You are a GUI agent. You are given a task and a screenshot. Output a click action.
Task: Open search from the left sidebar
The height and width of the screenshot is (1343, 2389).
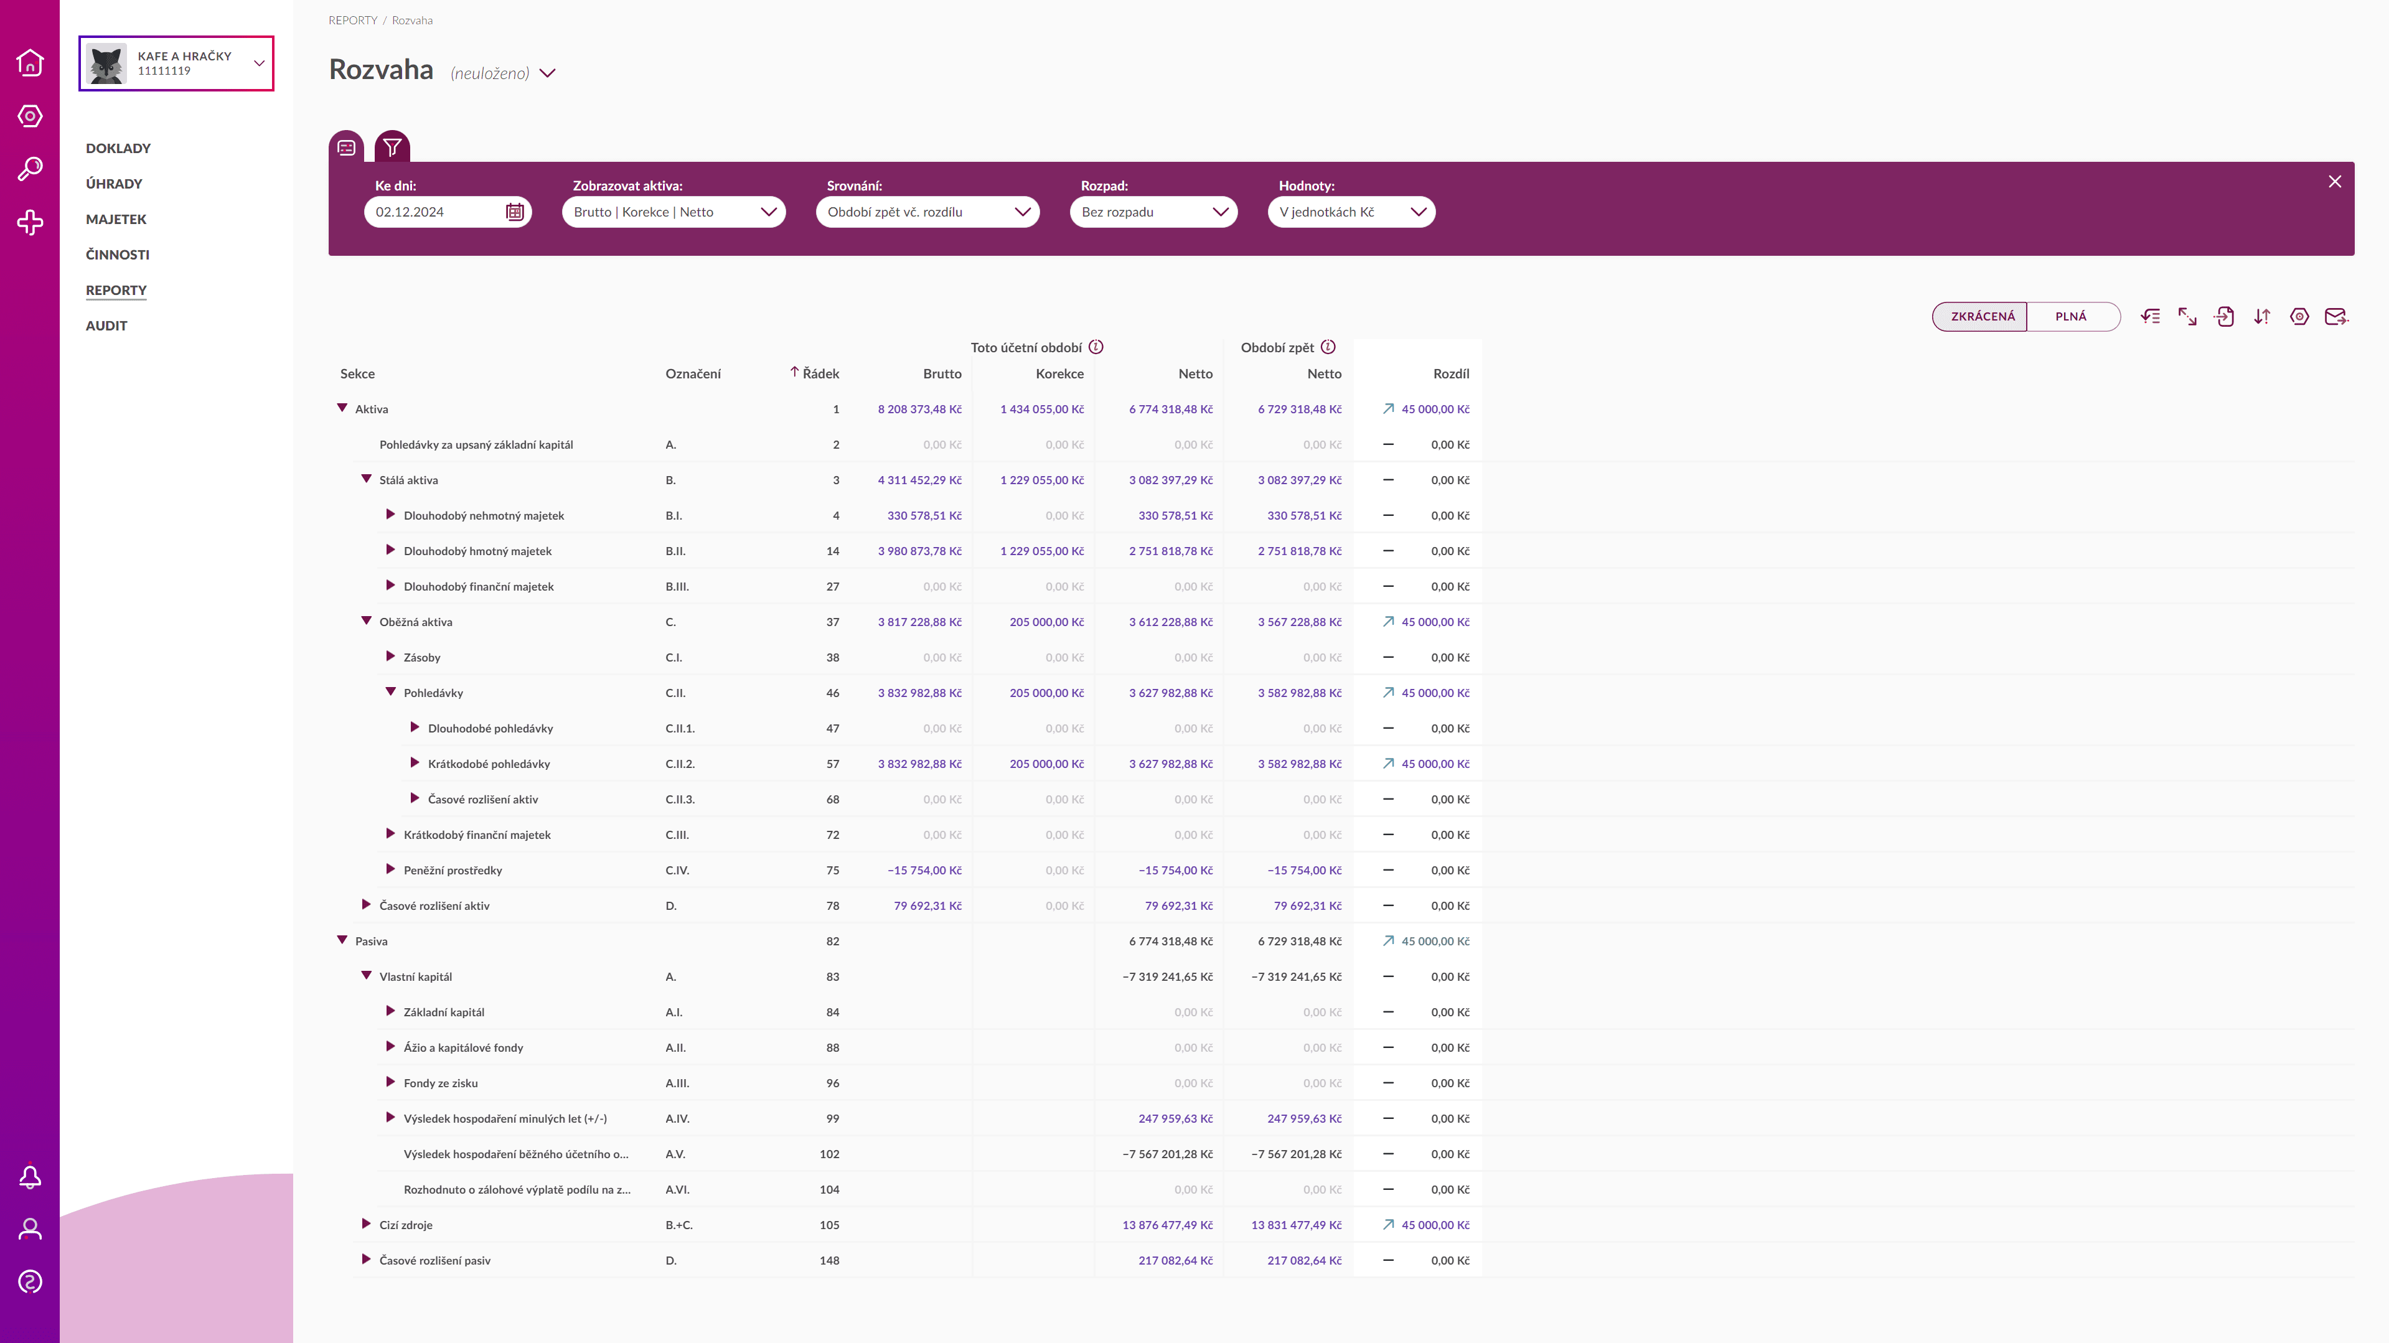point(31,167)
